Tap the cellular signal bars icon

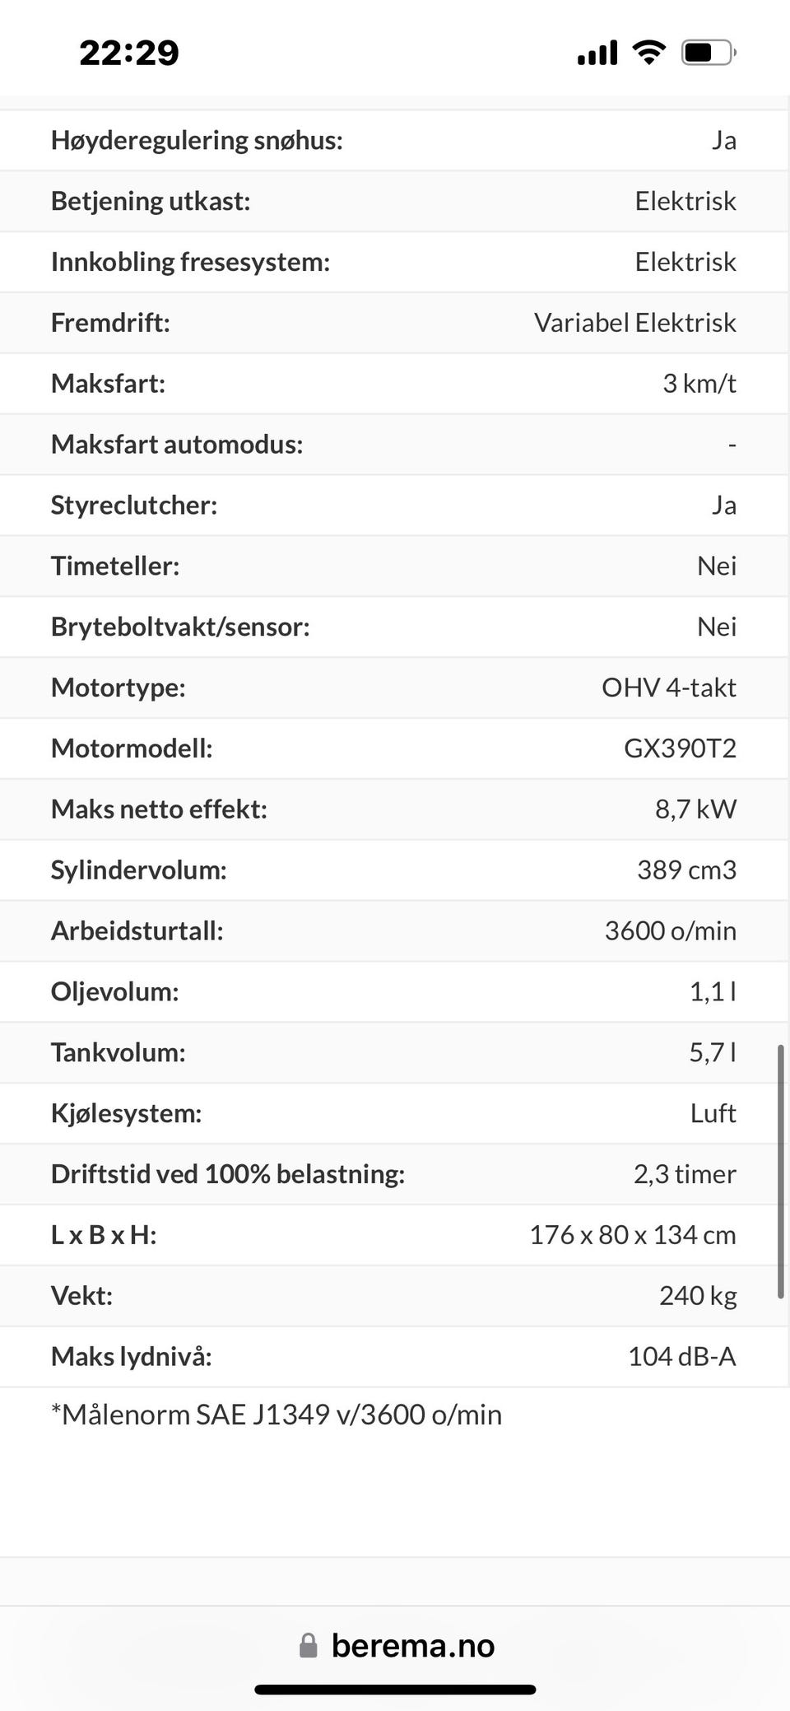click(x=597, y=53)
